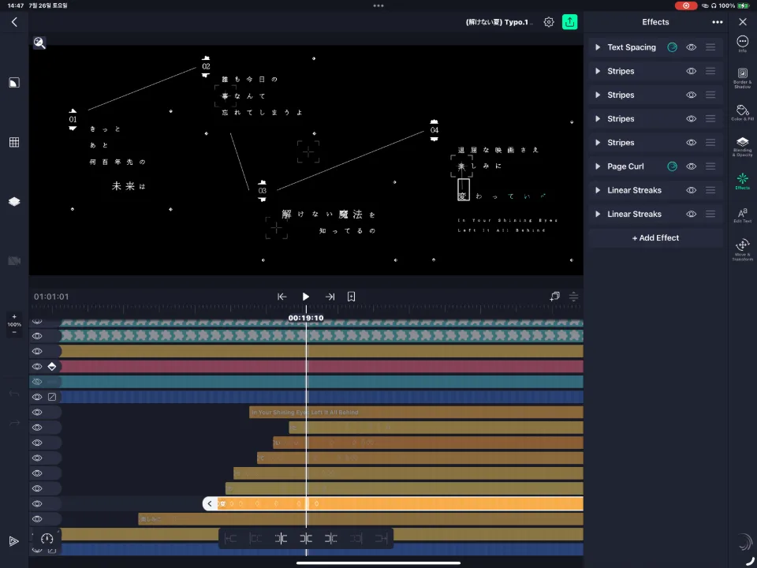Image resolution: width=757 pixels, height=568 pixels.
Task: Expand the Text Spacing effect
Action: click(598, 47)
